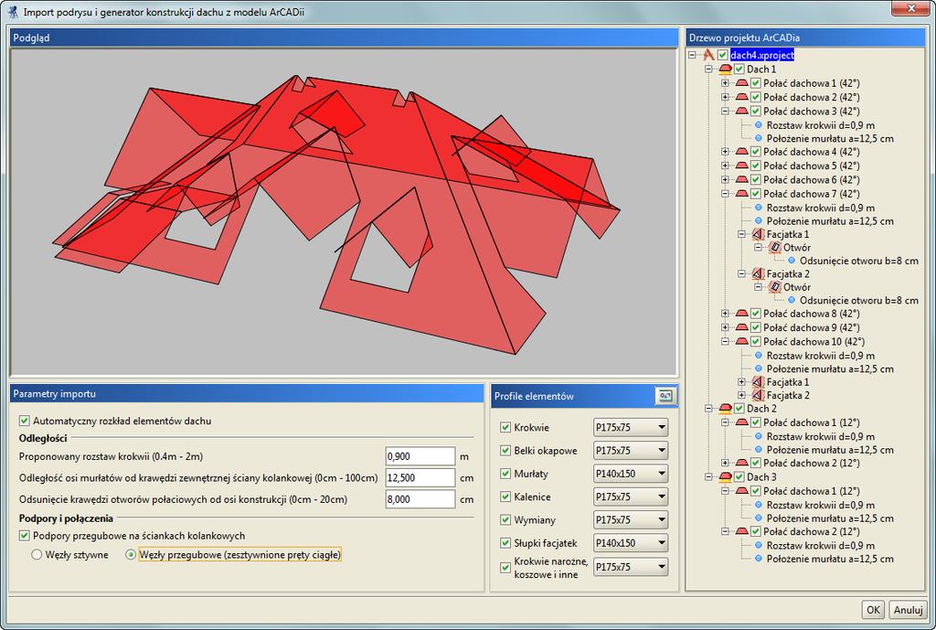Collapse the Połać dachowa 7 (42°) node
Viewport: 936px width, 630px height.
point(725,194)
